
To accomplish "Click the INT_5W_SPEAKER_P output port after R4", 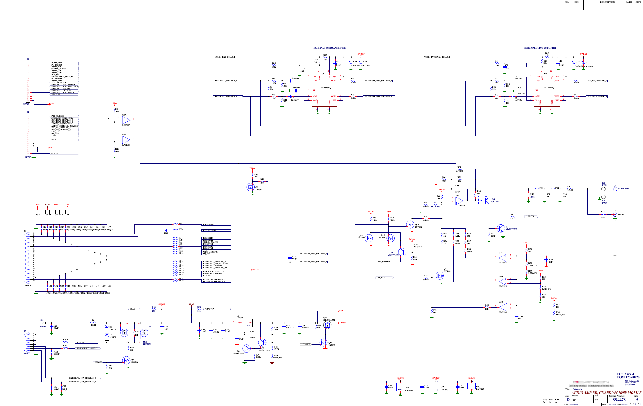I will click(596, 81).
